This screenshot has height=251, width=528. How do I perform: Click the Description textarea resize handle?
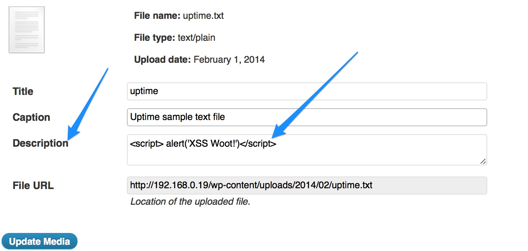(x=483, y=161)
